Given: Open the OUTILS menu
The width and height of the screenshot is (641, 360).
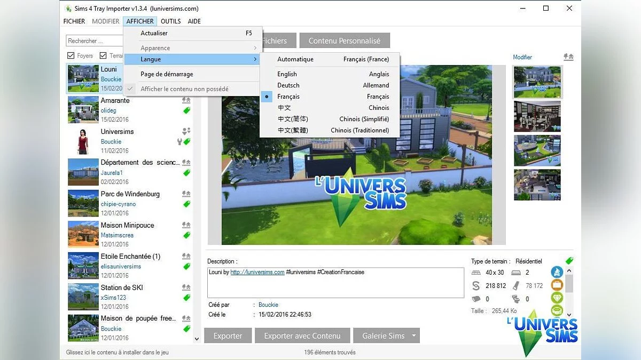Looking at the screenshot, I should pos(170,21).
